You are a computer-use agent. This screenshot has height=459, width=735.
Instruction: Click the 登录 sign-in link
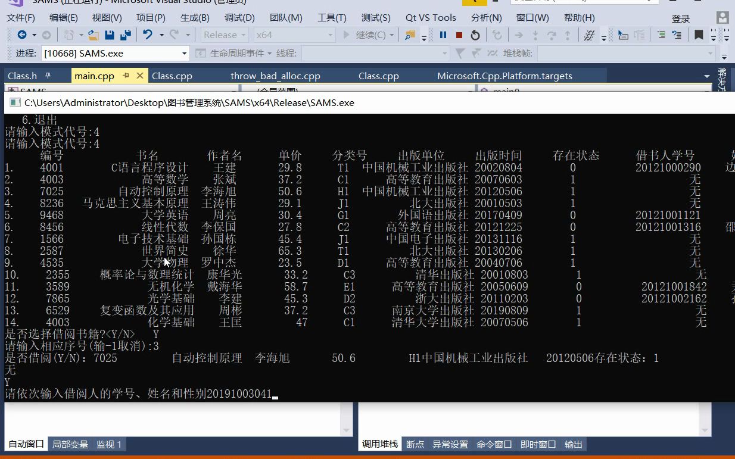(x=681, y=17)
